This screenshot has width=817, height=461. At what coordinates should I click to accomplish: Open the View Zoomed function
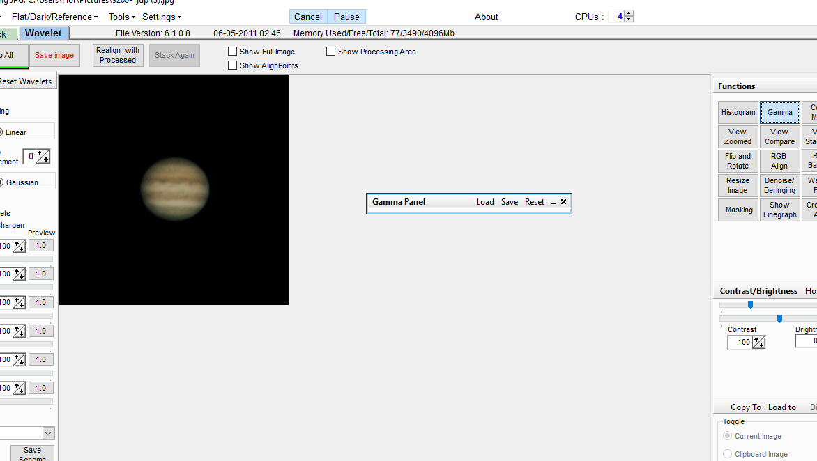[738, 136]
